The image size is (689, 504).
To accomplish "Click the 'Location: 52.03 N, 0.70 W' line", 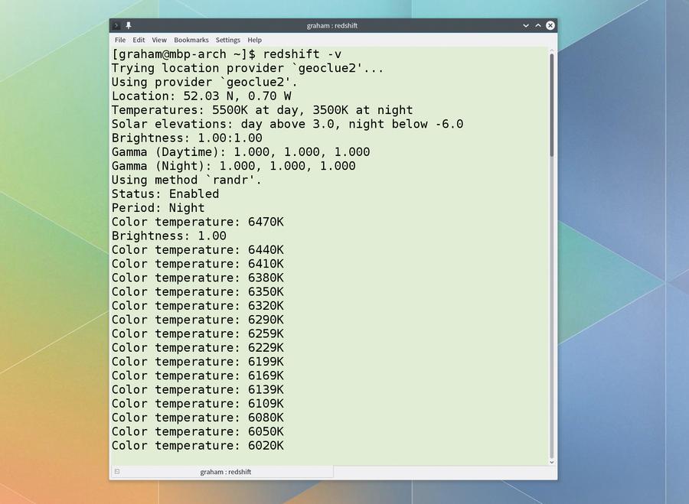I will (x=201, y=96).
